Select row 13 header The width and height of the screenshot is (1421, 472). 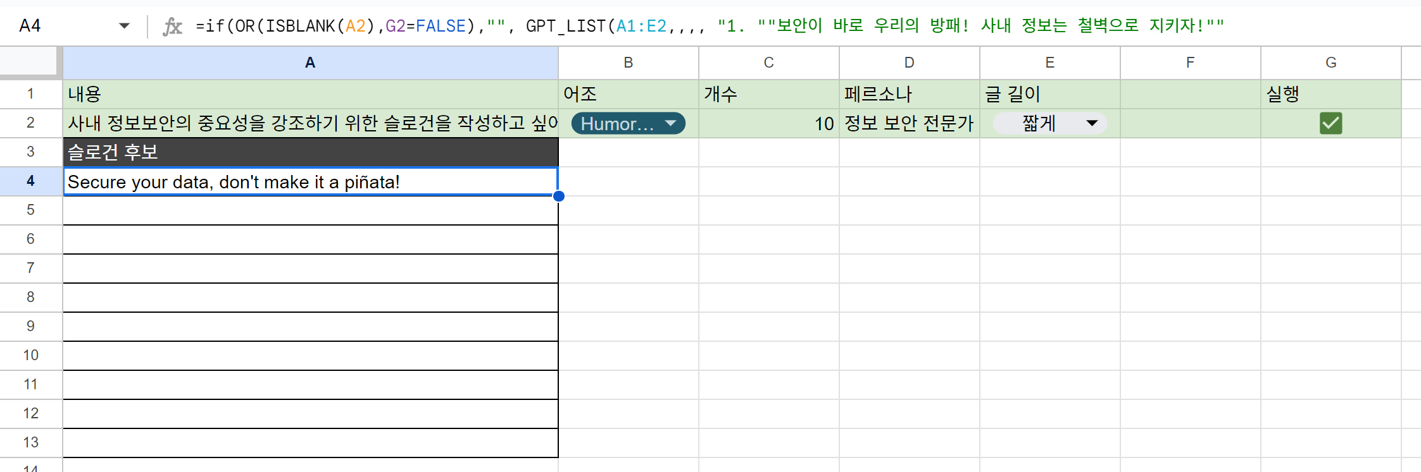click(x=30, y=443)
